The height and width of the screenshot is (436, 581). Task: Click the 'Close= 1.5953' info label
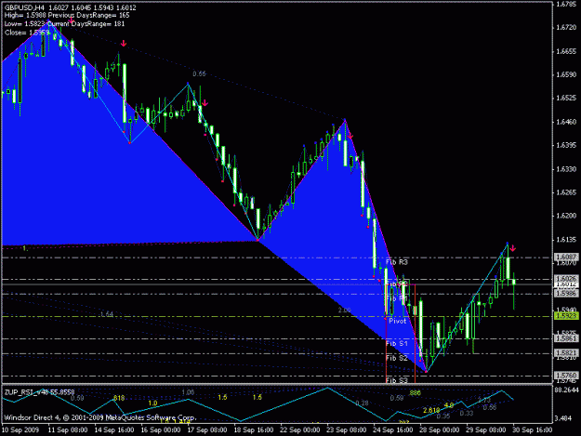(x=27, y=33)
